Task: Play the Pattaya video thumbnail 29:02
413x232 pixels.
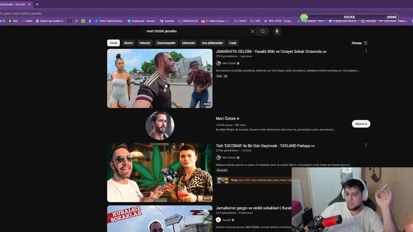Action: [160, 173]
